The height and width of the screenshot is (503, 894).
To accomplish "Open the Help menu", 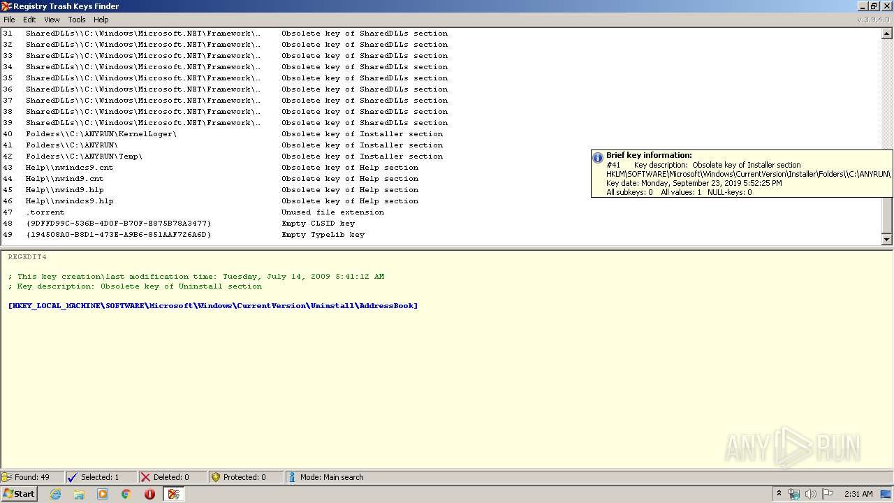I will point(101,20).
